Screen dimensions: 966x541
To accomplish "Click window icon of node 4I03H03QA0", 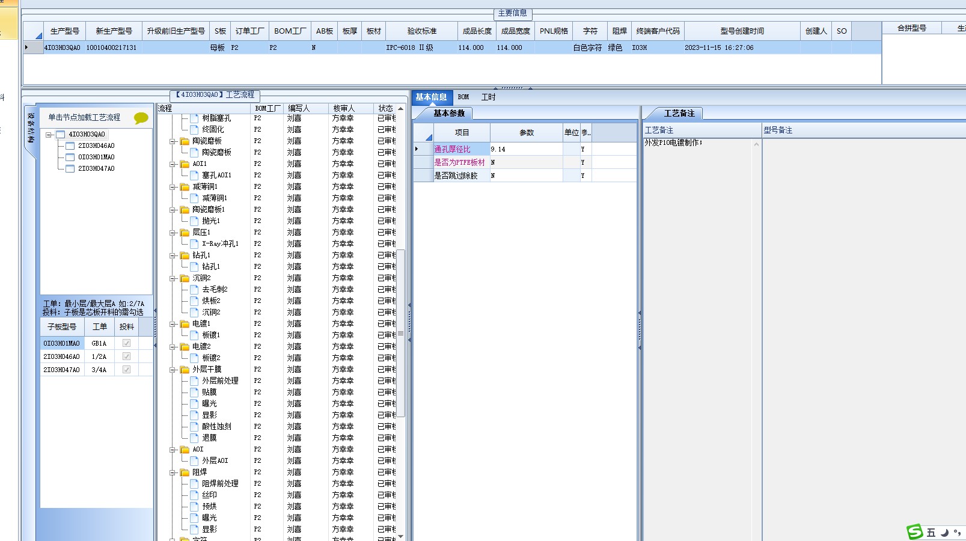I will [60, 135].
